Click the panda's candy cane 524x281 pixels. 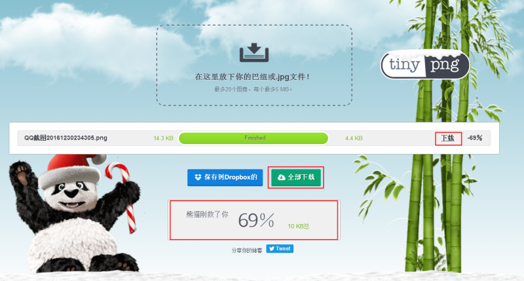(124, 195)
